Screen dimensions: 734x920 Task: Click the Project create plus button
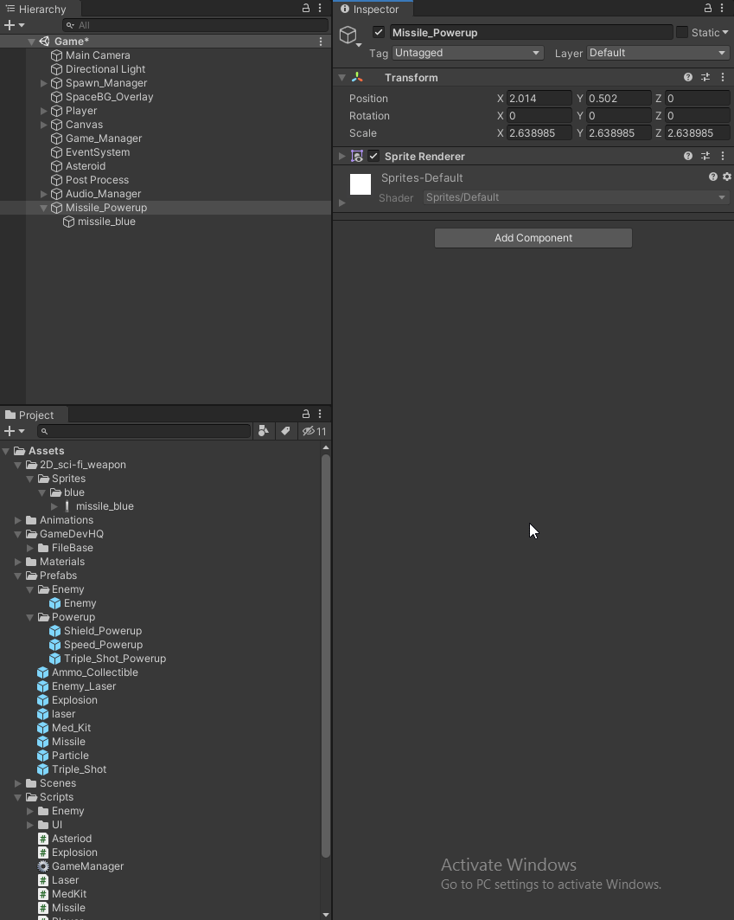click(x=10, y=431)
